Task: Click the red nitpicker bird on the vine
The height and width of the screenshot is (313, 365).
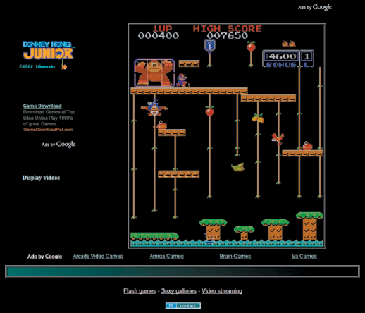Action: click(278, 138)
